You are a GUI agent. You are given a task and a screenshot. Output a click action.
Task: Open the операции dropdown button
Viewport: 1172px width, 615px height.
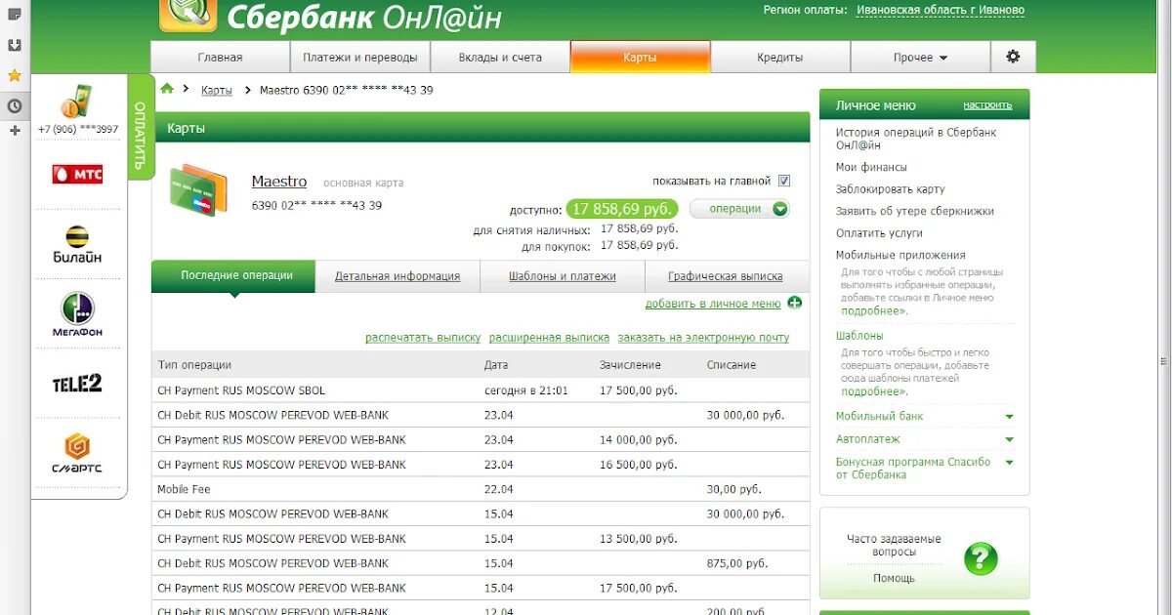pyautogui.click(x=739, y=208)
